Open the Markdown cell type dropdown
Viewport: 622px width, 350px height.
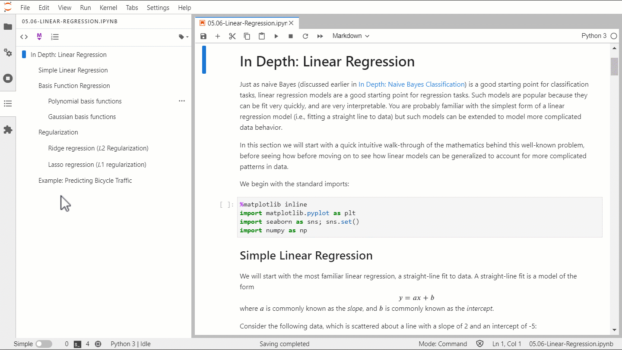(351, 36)
